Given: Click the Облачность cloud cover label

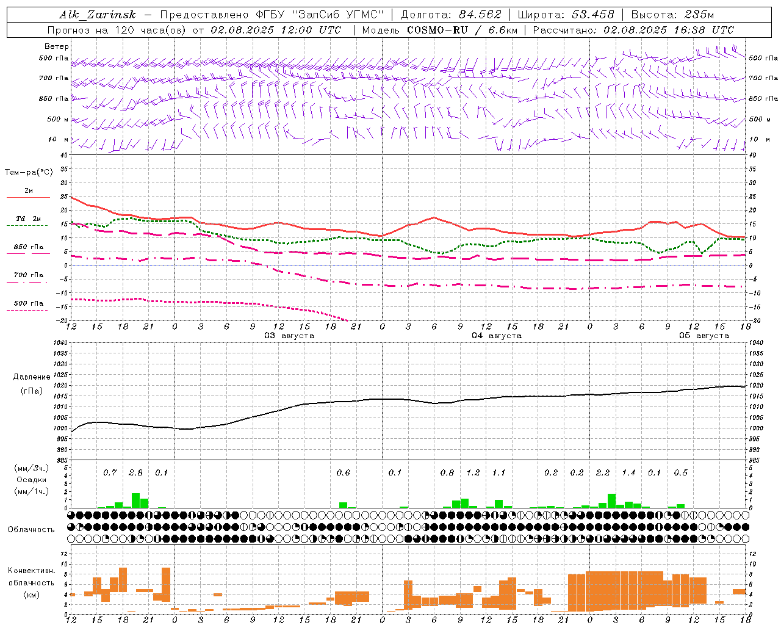Looking at the screenshot, I should coord(31,530).
